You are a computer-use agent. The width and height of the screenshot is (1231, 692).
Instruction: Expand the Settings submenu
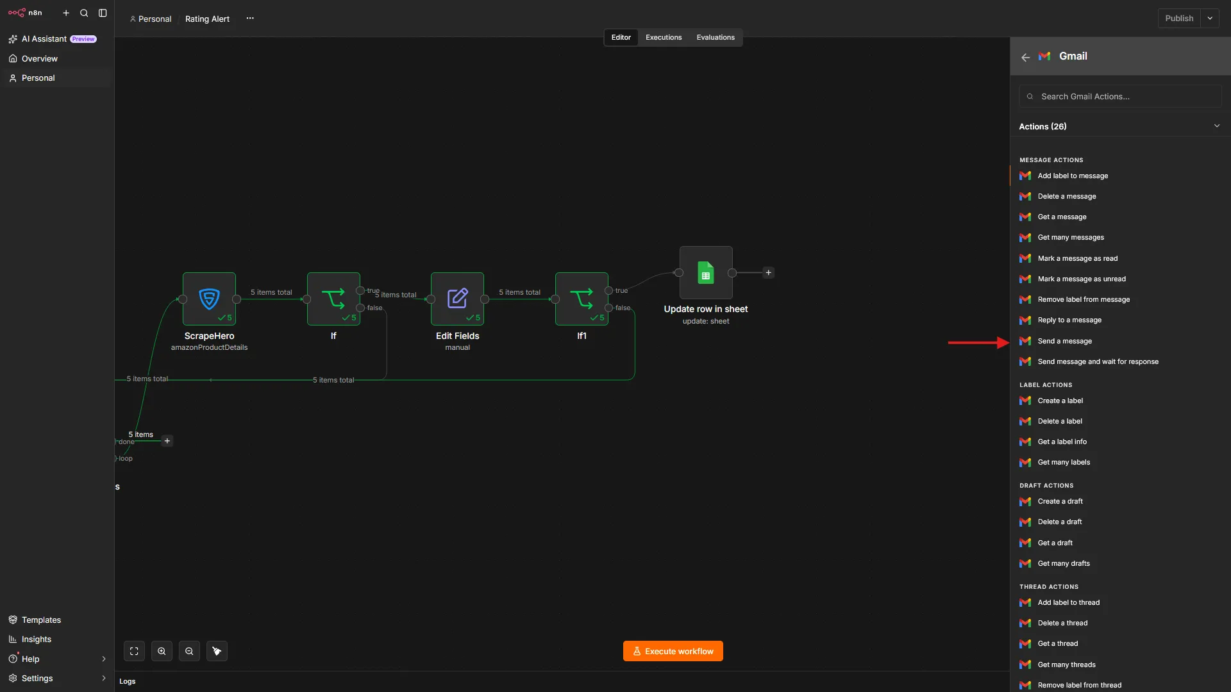103,678
